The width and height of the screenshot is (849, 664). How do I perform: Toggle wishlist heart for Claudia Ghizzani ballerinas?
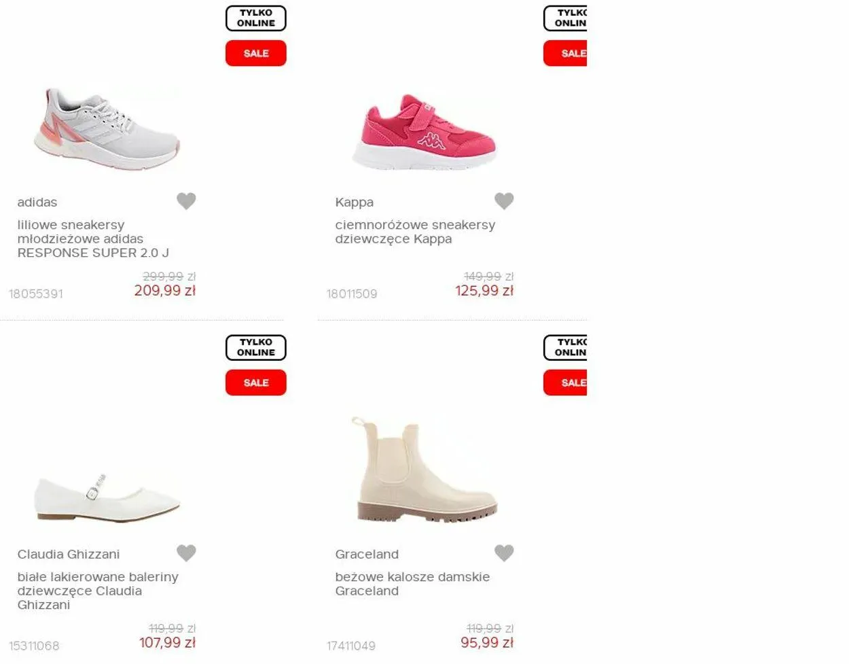(x=186, y=553)
